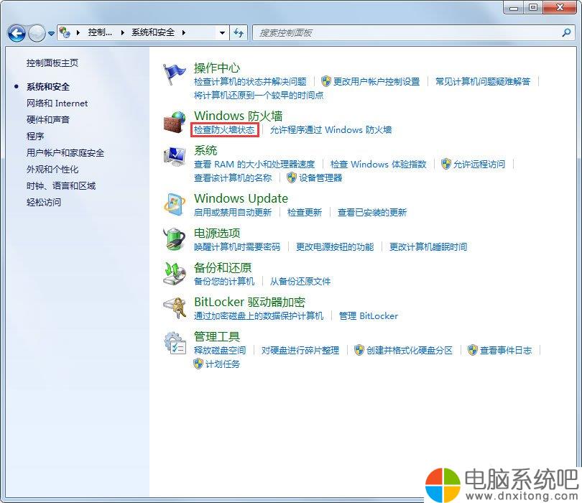
Task: Click 唤醒计算机时需要密码 link
Action: click(237, 246)
